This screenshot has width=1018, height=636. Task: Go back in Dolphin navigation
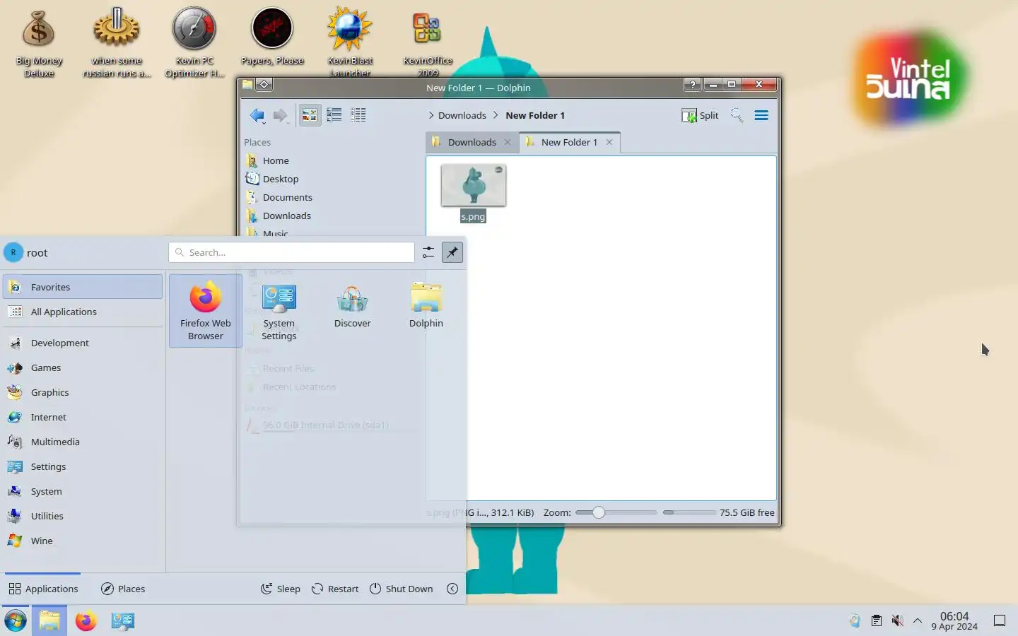[x=257, y=115]
